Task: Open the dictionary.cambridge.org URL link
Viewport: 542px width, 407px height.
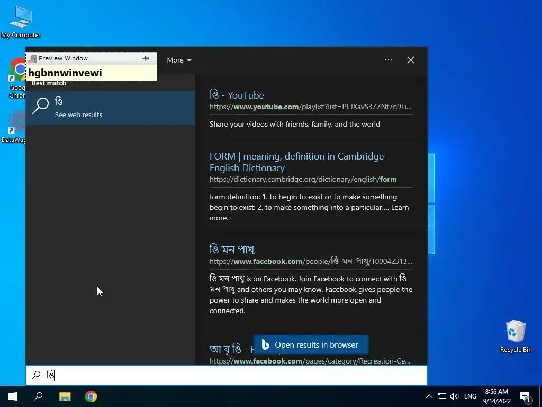Action: pyautogui.click(x=303, y=179)
